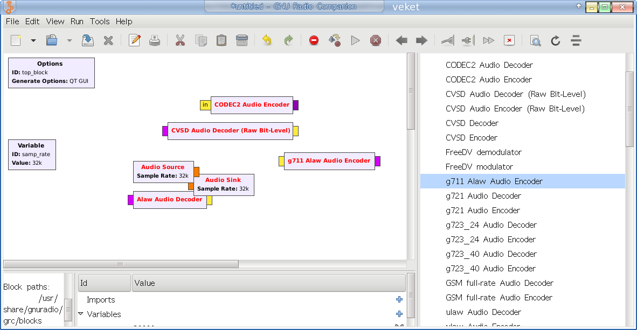Screen dimensions: 637x330
Task: Click the block list vertical scrollbar
Action: 629,109
